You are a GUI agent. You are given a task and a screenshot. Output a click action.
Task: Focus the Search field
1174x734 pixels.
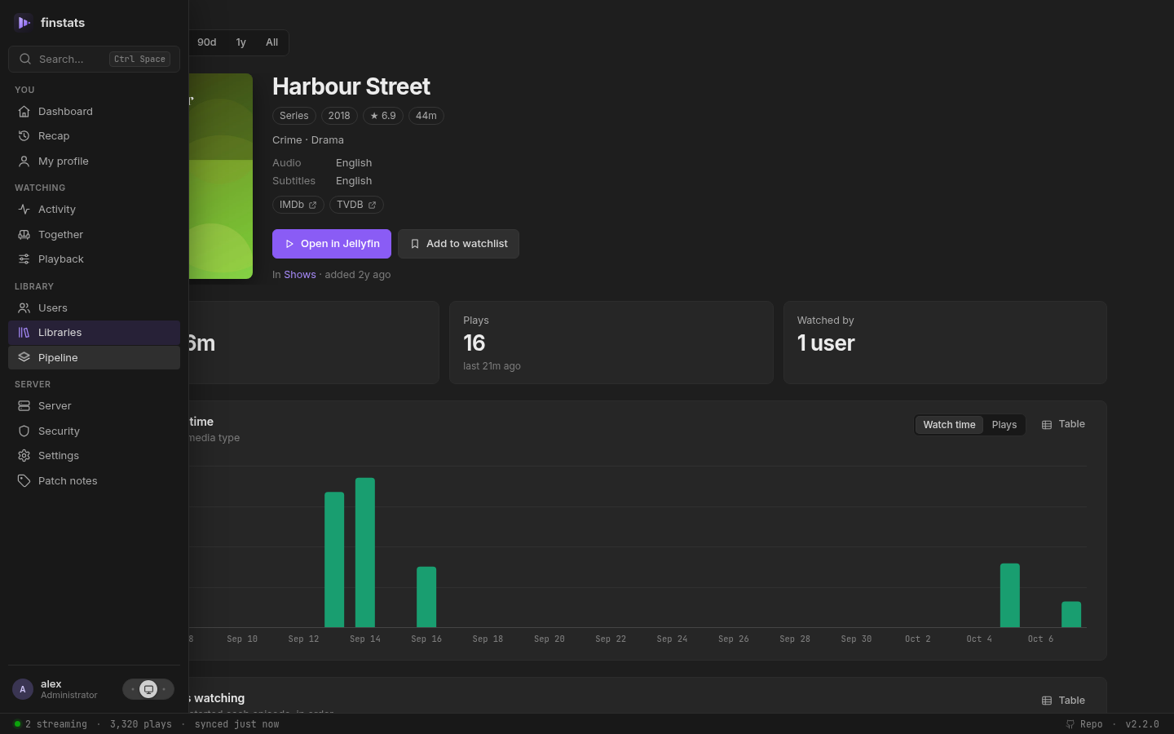[94, 60]
